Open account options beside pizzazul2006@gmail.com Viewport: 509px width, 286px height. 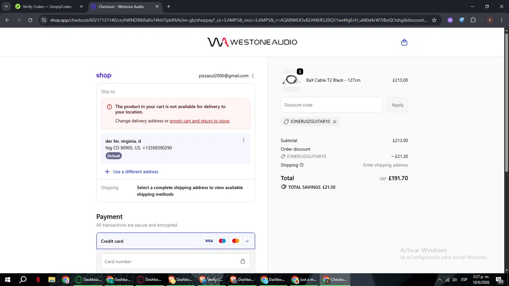coord(253,76)
